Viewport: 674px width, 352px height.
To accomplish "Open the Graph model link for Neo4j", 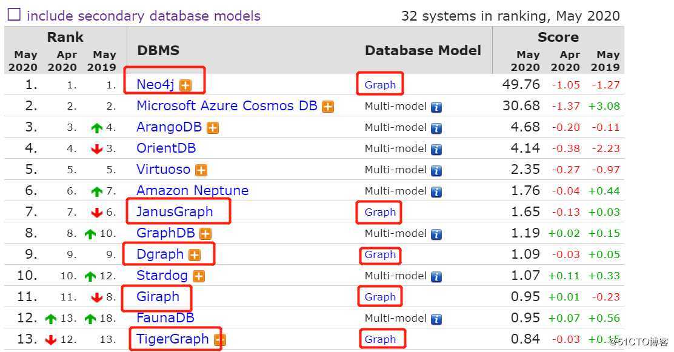I will coord(380,85).
